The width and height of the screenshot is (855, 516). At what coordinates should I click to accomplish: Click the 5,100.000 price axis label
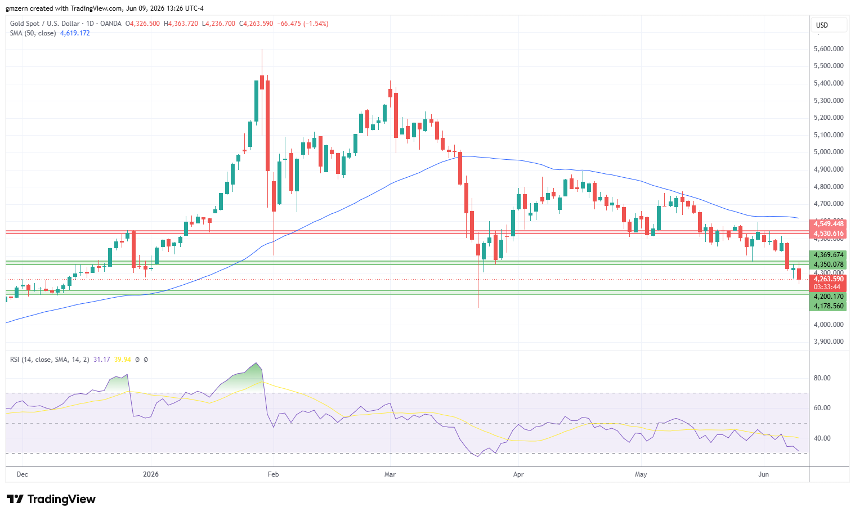point(829,135)
